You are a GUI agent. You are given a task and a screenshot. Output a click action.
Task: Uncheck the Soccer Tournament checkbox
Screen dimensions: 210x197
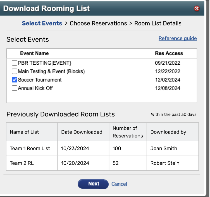(x=15, y=80)
